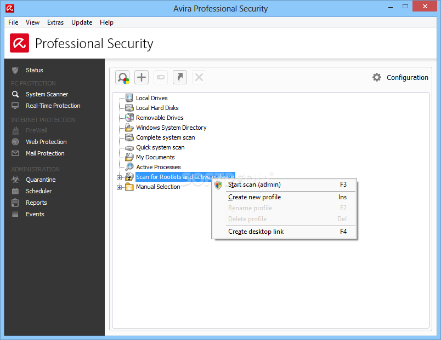
Task: Select the Complete system scan profile
Action: coord(166,137)
